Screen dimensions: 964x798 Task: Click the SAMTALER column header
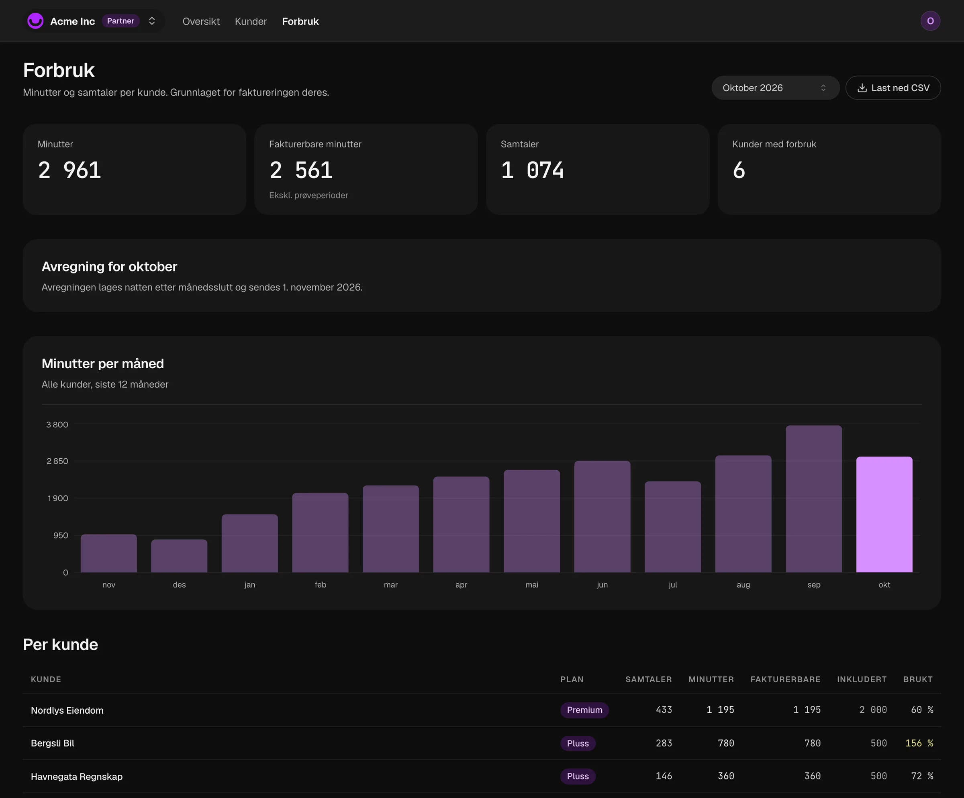pos(648,679)
